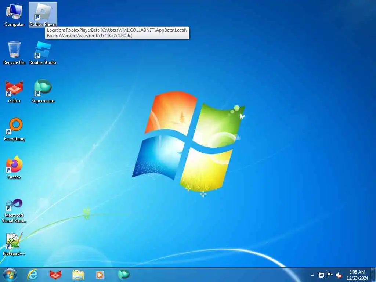
Task: Click the 'Recycle Bin' label text
Action: [x=14, y=62]
